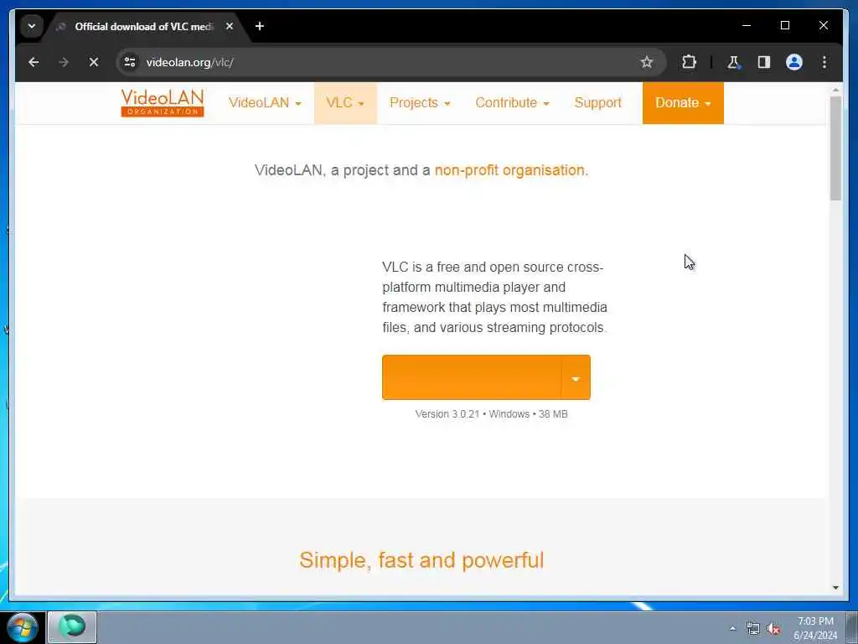Click the muted volume tray icon
This screenshot has height=644, width=858.
click(773, 629)
